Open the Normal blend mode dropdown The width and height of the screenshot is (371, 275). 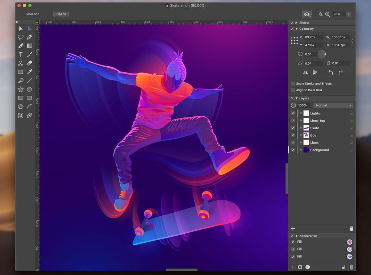[333, 105]
